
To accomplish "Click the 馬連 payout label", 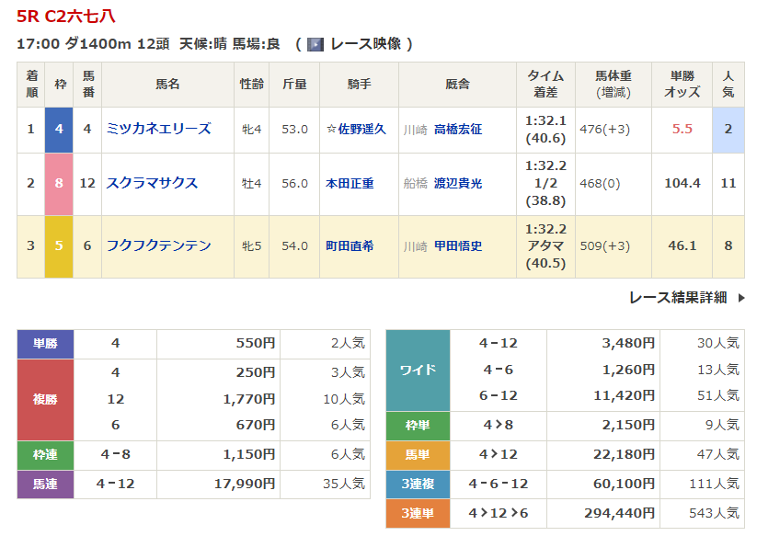I will click(x=45, y=484).
